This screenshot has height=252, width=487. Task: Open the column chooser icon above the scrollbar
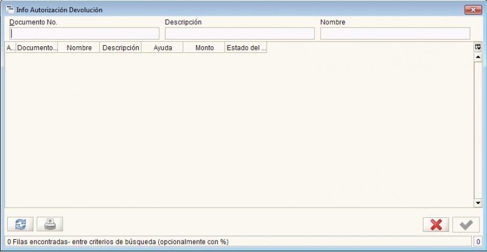point(478,47)
